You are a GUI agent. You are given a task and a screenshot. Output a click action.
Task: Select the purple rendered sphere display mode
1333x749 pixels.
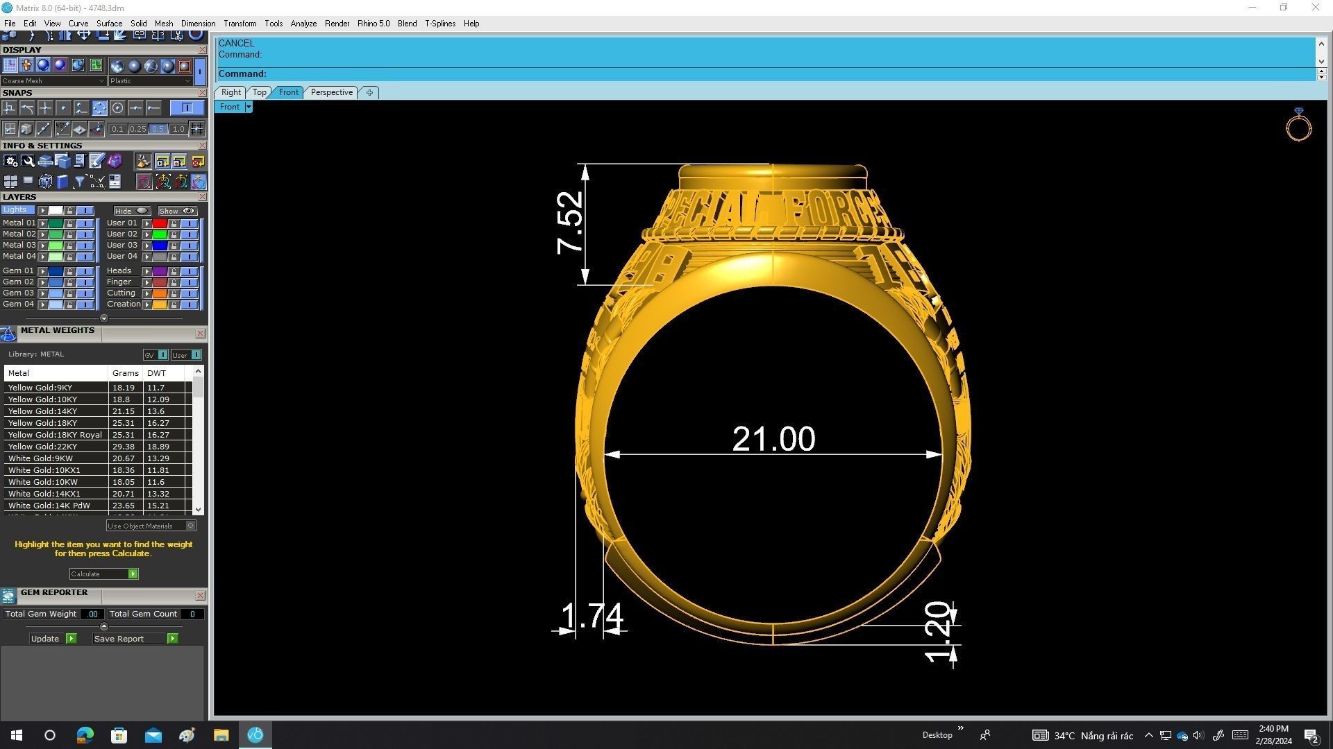60,65
